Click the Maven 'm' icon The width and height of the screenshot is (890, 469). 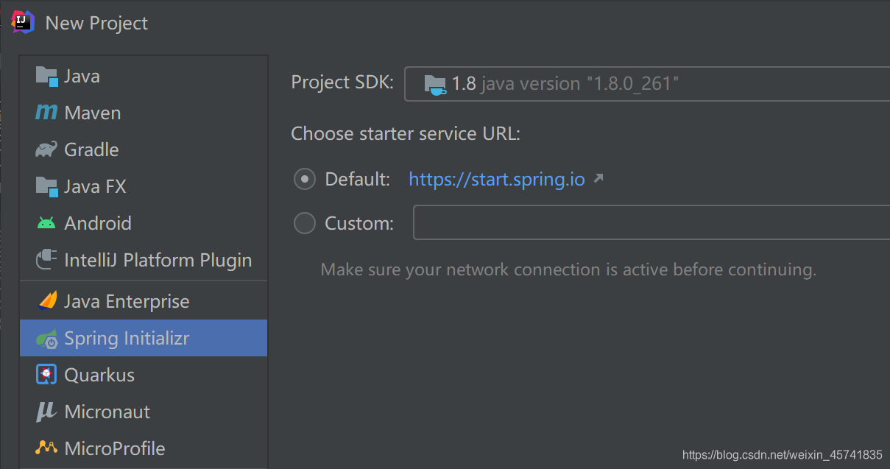click(46, 113)
